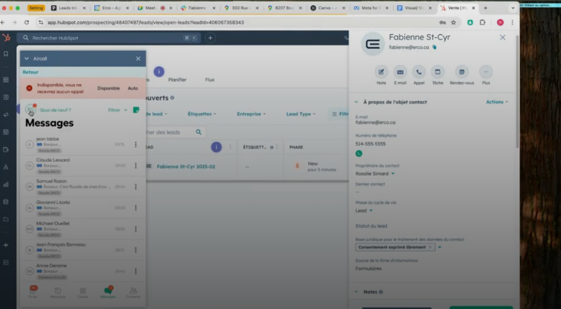Open options menu for Samuel Rozon message
561x309 pixels.
135,187
